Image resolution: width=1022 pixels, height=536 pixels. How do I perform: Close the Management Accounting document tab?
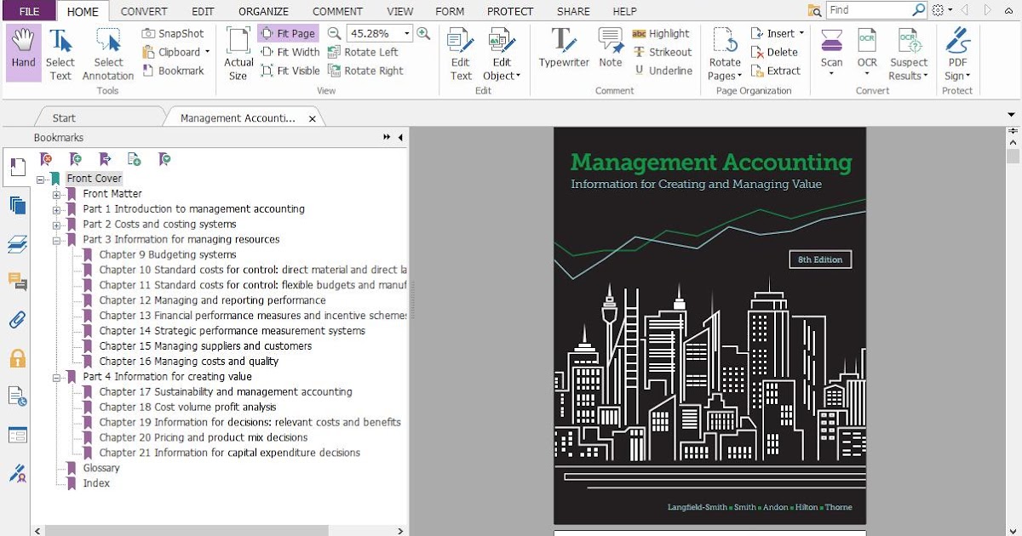click(x=313, y=119)
